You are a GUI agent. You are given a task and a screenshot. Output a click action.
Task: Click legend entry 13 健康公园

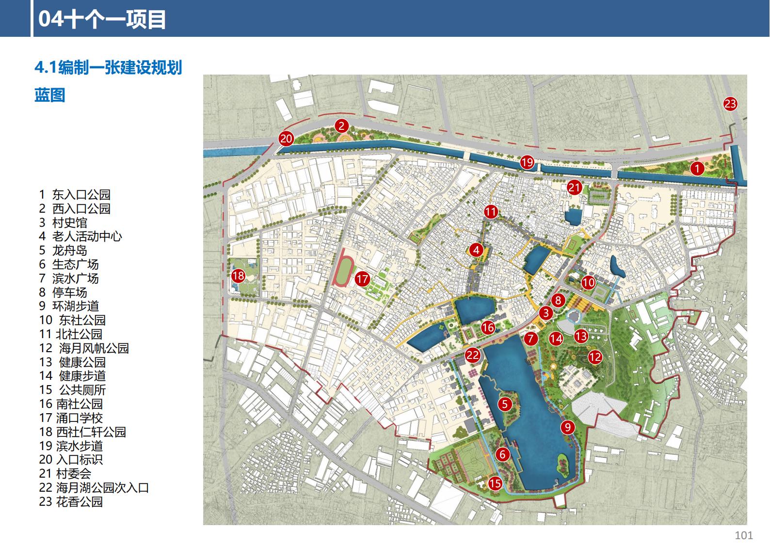tap(72, 362)
